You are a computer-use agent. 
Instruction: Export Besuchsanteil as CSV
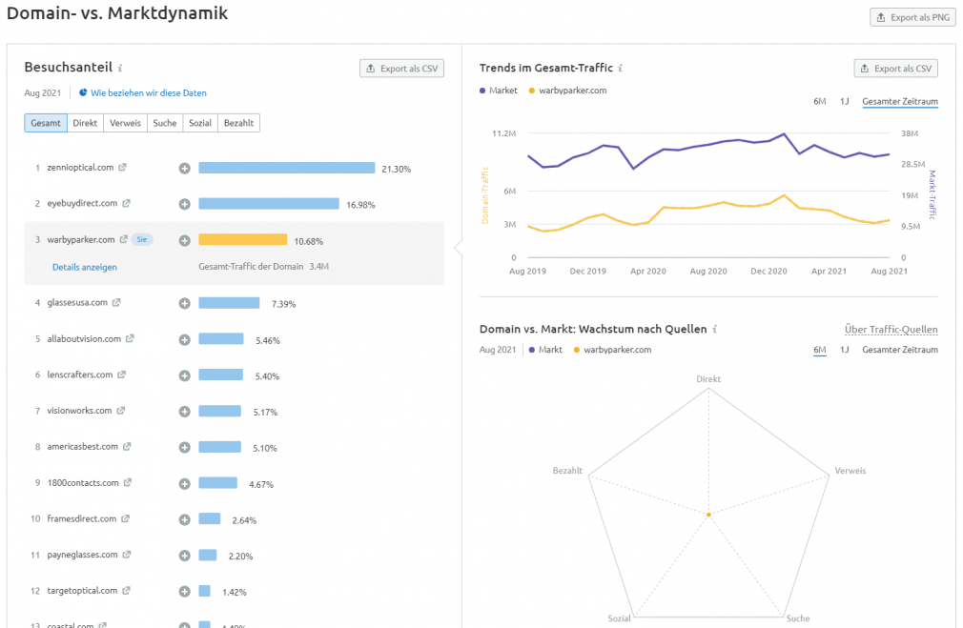point(401,69)
